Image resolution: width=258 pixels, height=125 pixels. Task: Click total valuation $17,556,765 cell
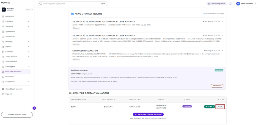point(108,107)
